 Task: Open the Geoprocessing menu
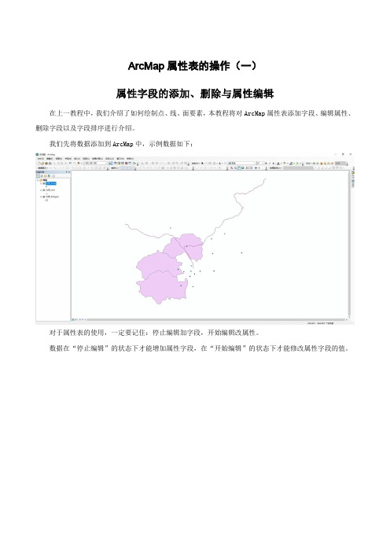97,159
